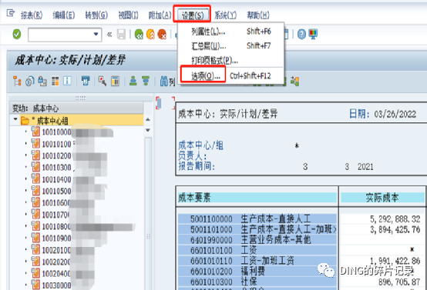Collapse the command field with the « button
The width and height of the screenshot is (427, 290).
(x=109, y=35)
